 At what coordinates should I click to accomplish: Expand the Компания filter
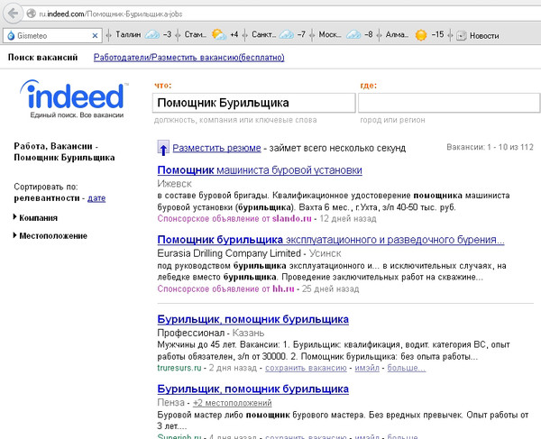(35, 217)
